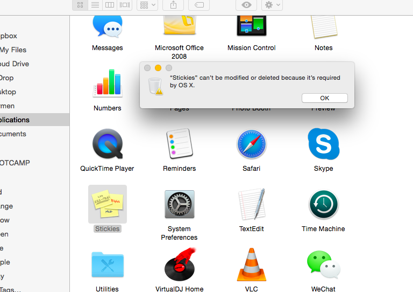Open BOOTCAMP volume in sidebar
The height and width of the screenshot is (292, 413).
pyautogui.click(x=35, y=163)
